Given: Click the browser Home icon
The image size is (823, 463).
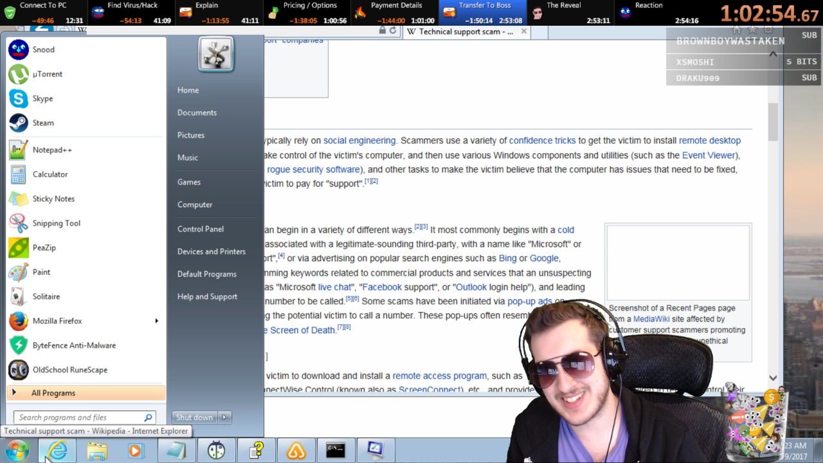Looking at the screenshot, I should pyautogui.click(x=737, y=30).
